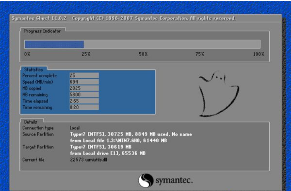
Task: Click the symantec wordmark text
Action: pos(174,181)
